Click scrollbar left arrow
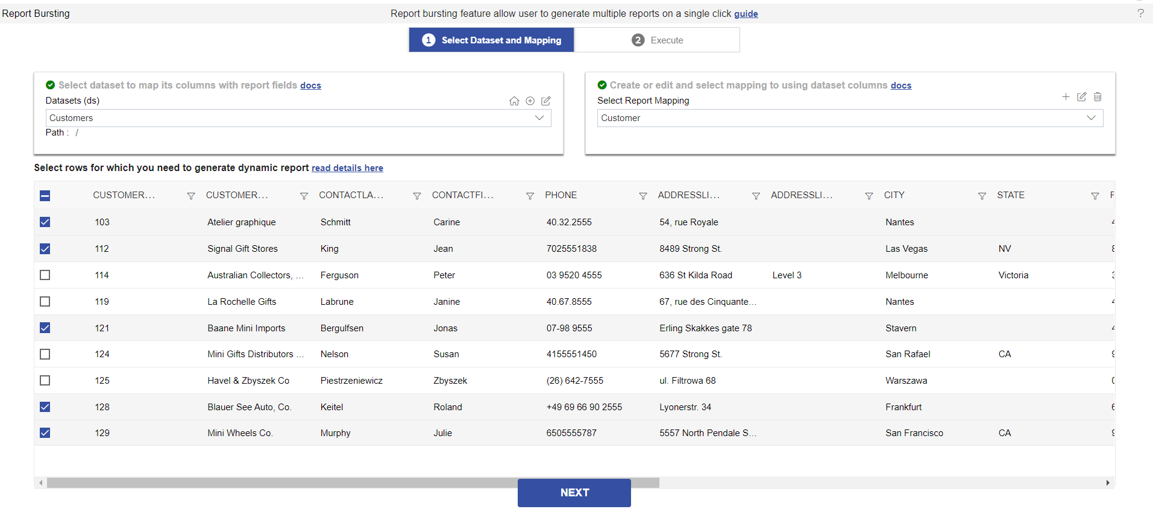This screenshot has height=515, width=1153. click(x=40, y=482)
